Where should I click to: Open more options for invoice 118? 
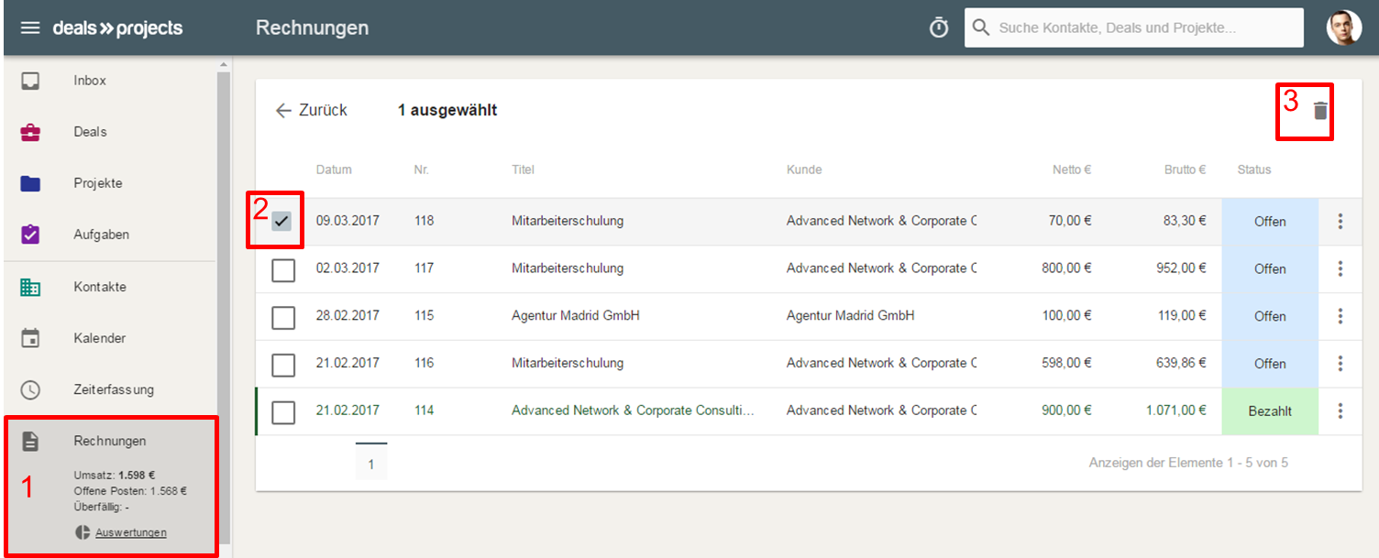pyautogui.click(x=1340, y=221)
